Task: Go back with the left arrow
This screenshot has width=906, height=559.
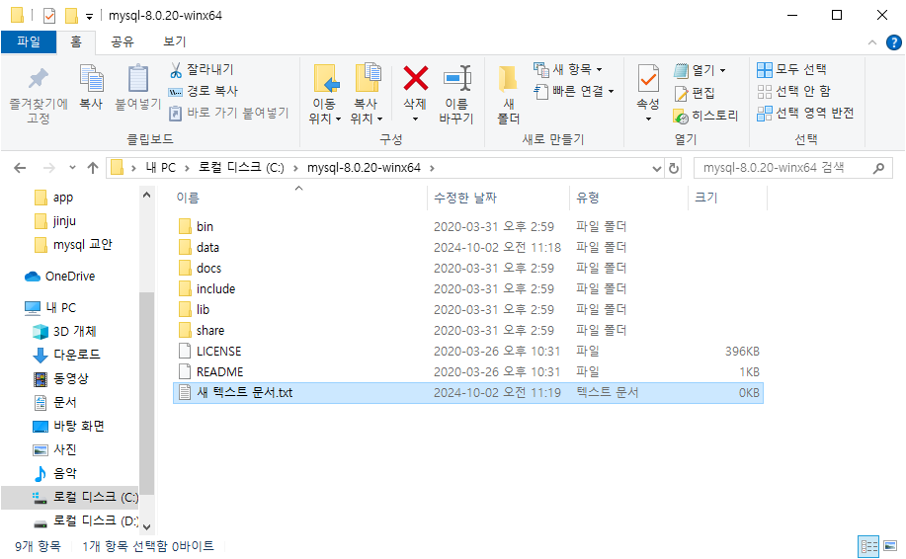Action: [x=20, y=168]
